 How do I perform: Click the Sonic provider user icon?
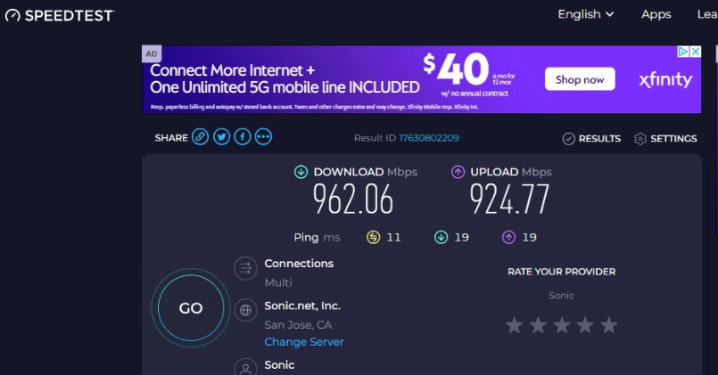coord(244,366)
